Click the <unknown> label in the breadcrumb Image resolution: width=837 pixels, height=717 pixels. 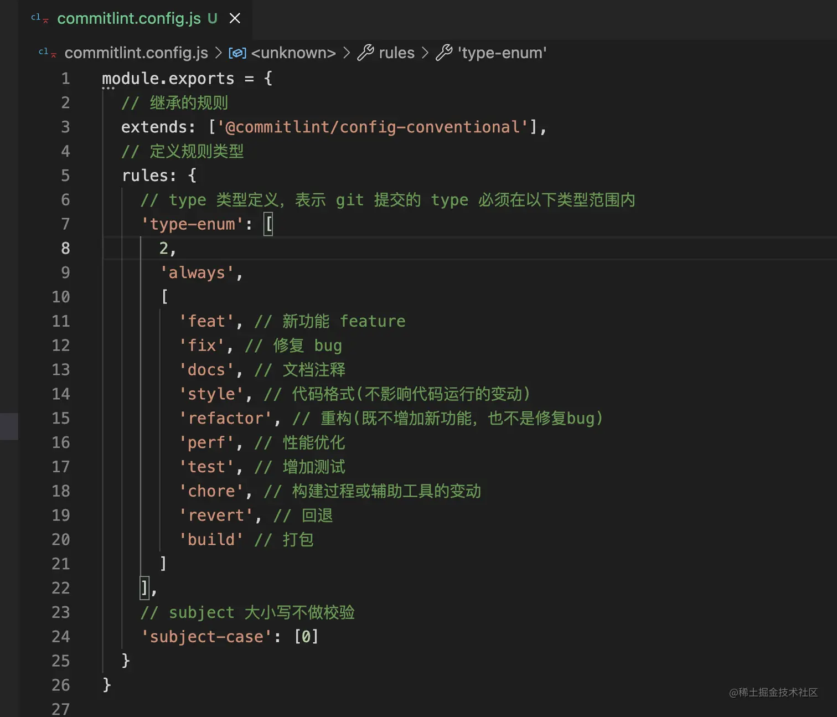click(293, 53)
